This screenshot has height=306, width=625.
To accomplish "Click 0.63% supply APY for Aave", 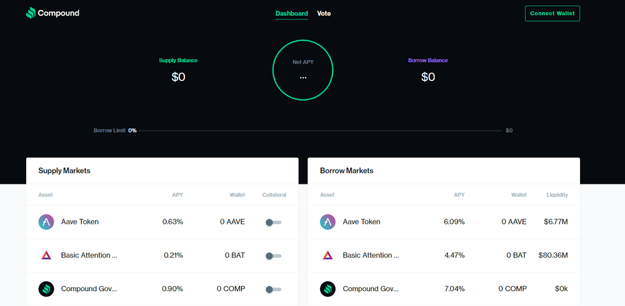I will (172, 222).
